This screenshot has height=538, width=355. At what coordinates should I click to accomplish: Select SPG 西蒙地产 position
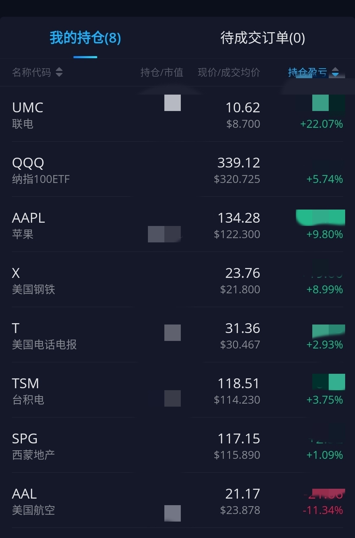point(33,446)
